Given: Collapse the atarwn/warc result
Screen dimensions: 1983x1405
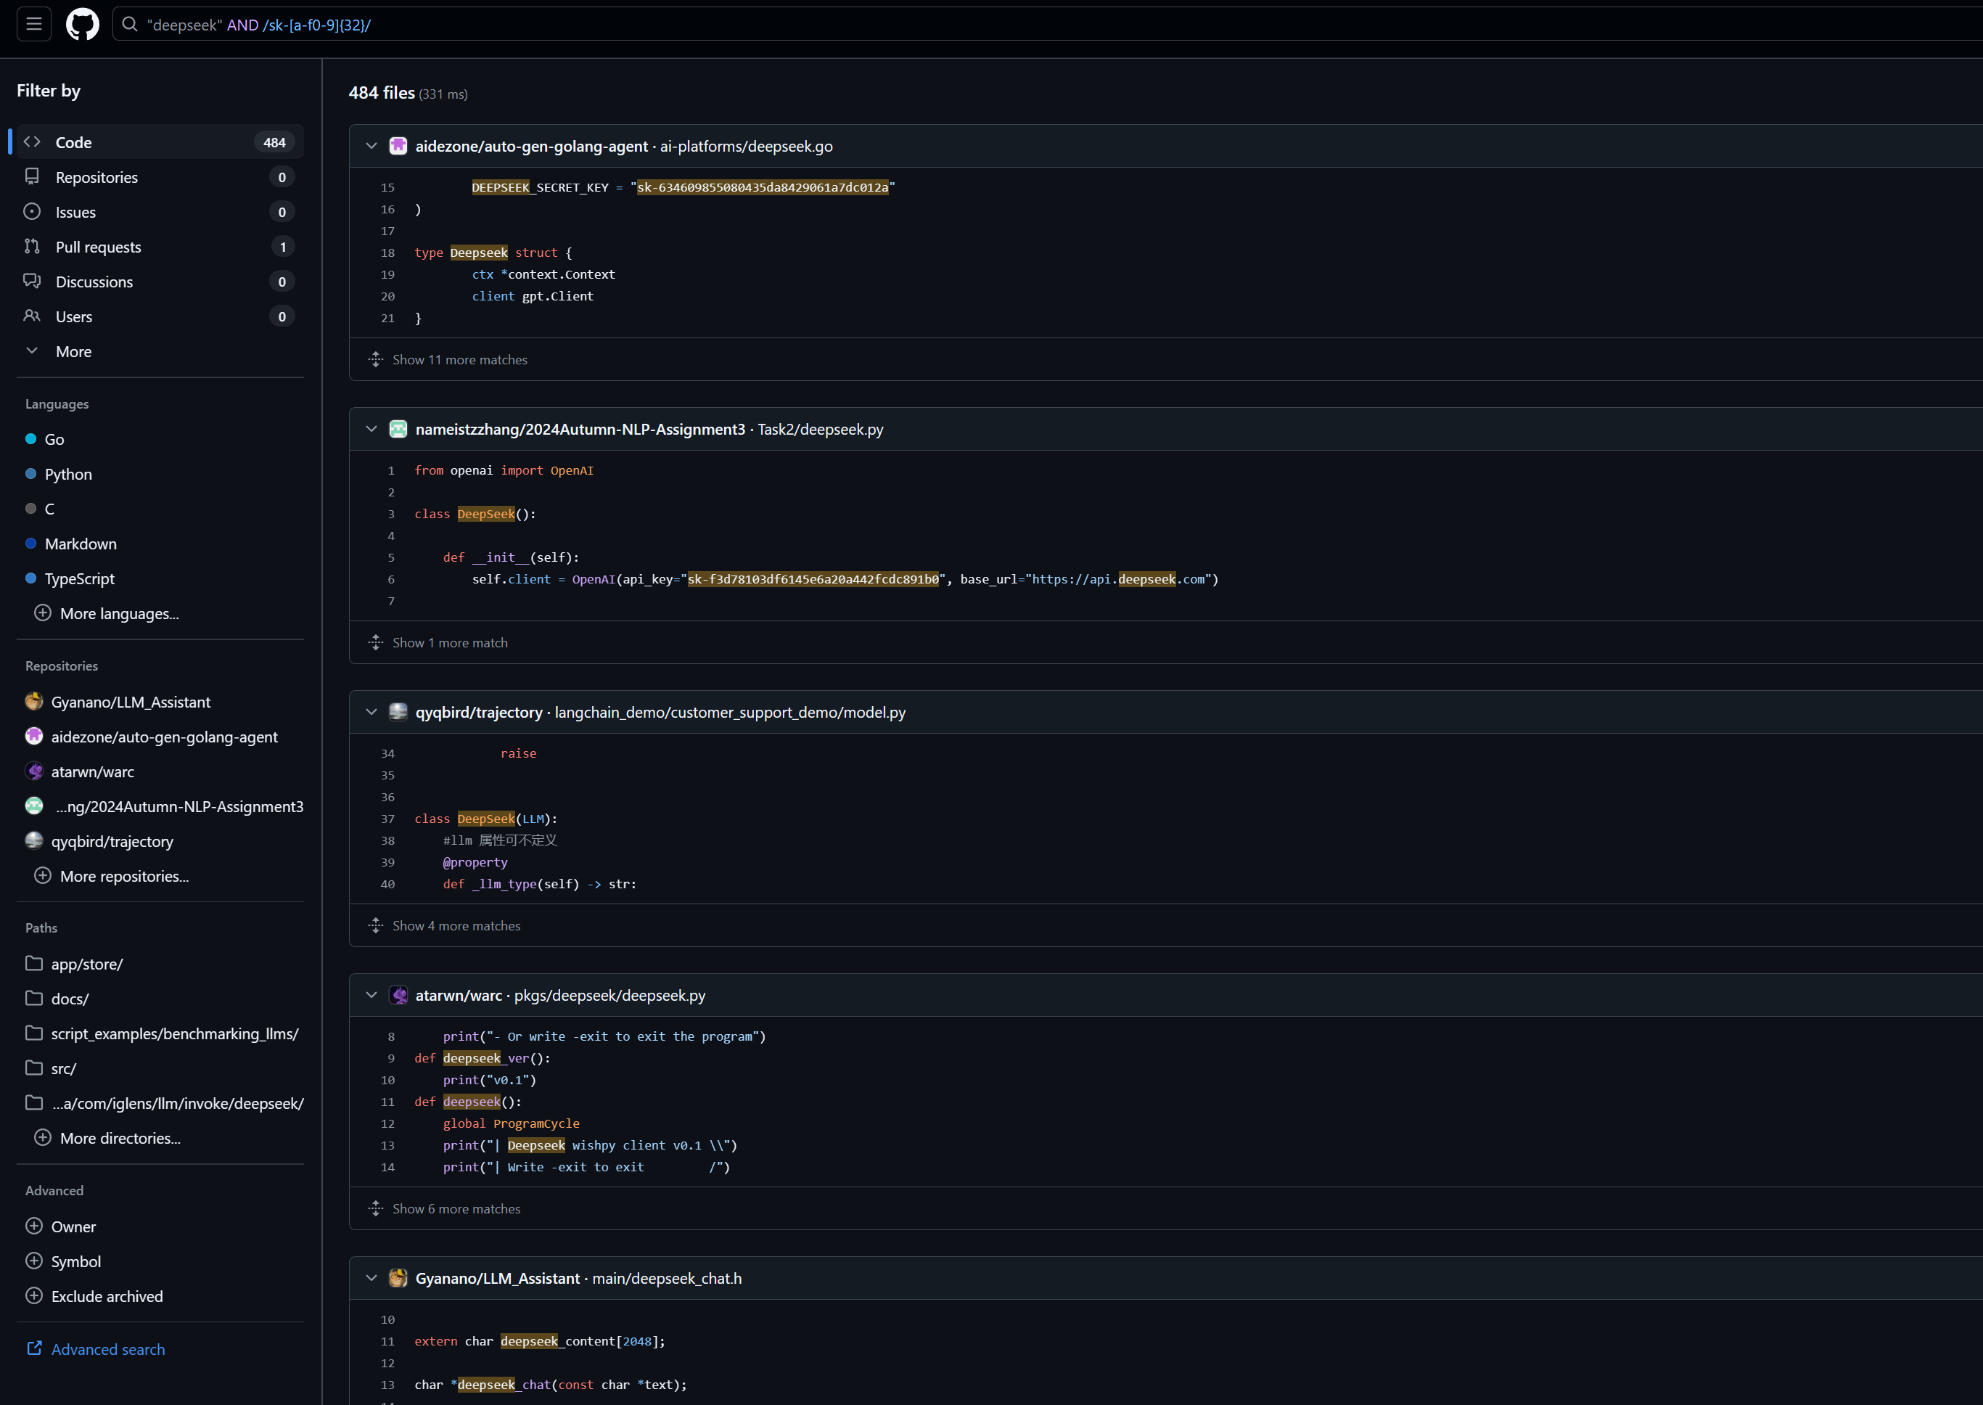Looking at the screenshot, I should [372, 995].
